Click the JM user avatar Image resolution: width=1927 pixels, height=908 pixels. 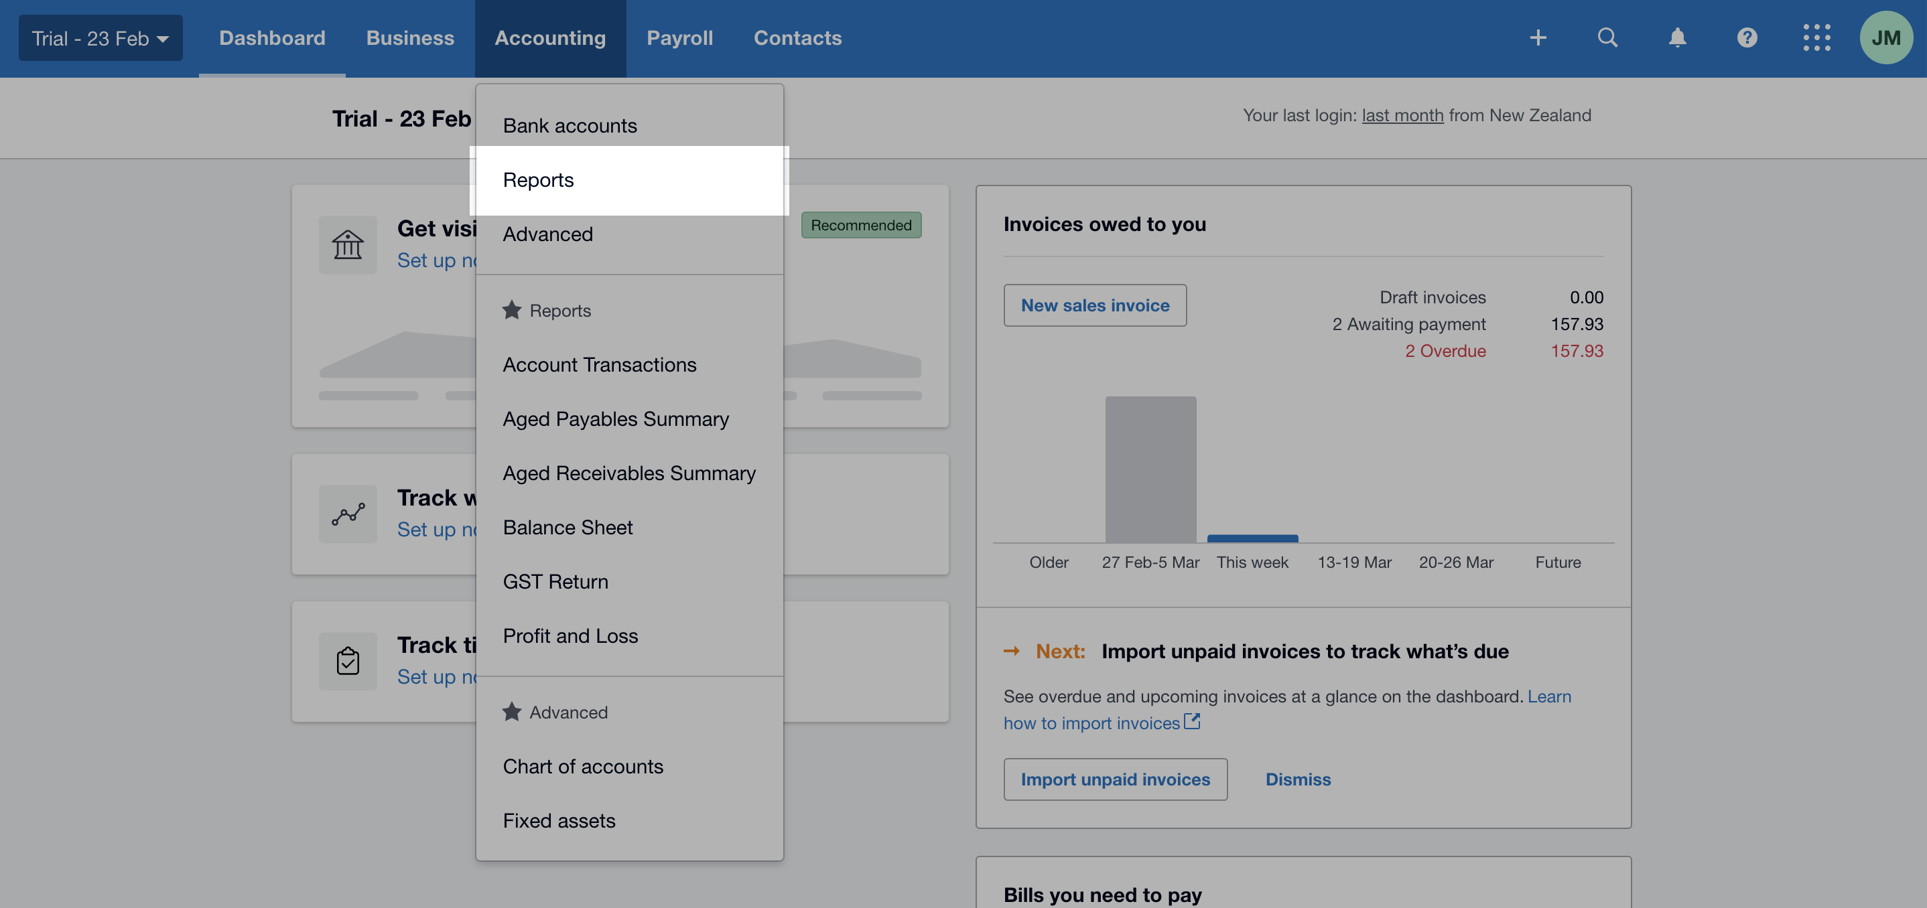click(1886, 38)
